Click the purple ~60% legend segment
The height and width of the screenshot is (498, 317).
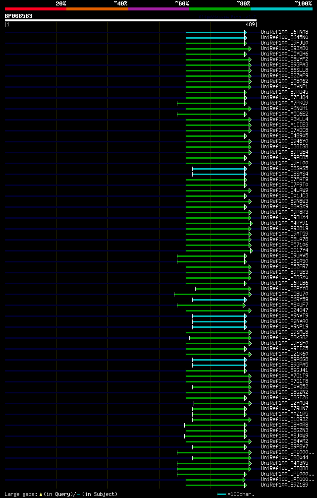point(158,9)
